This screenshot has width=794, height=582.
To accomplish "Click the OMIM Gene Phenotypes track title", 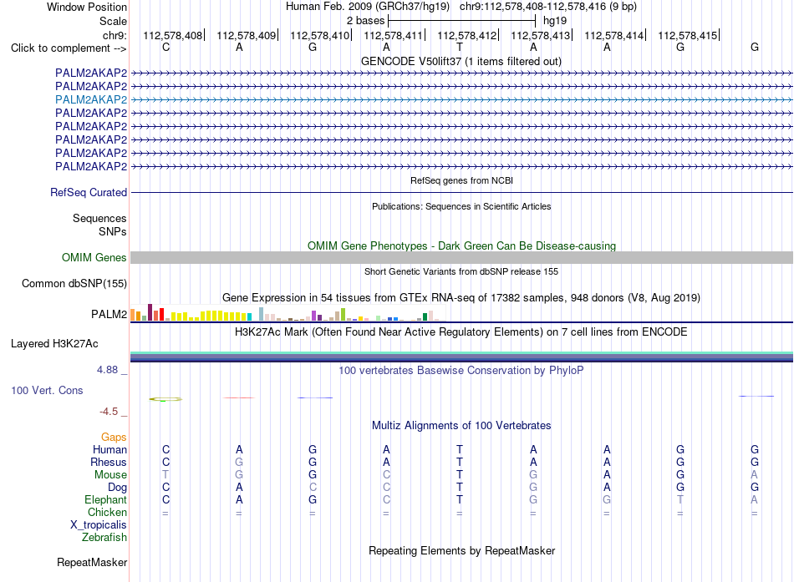I will 462,246.
